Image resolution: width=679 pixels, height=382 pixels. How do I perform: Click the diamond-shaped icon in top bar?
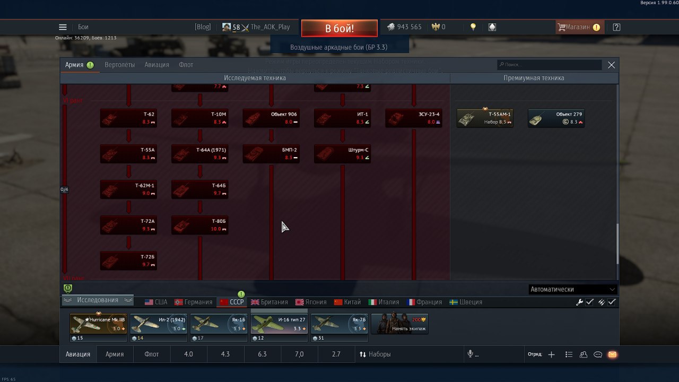[x=492, y=27]
